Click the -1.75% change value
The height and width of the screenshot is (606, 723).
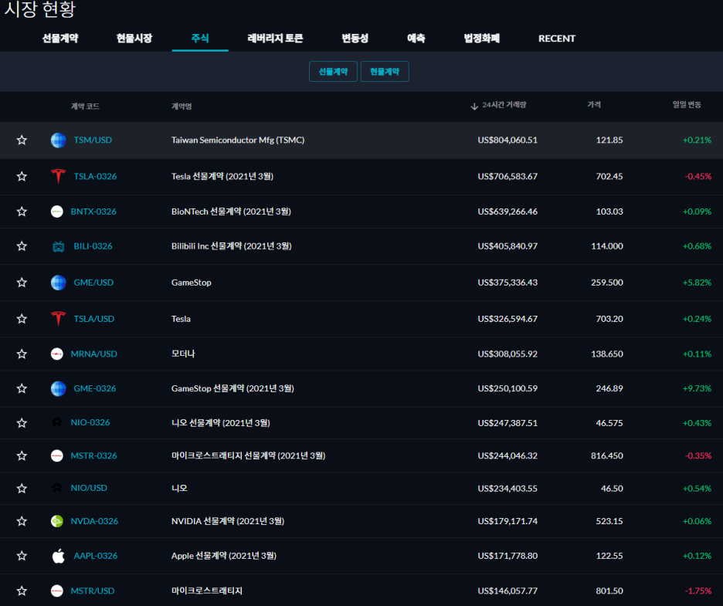(698, 591)
